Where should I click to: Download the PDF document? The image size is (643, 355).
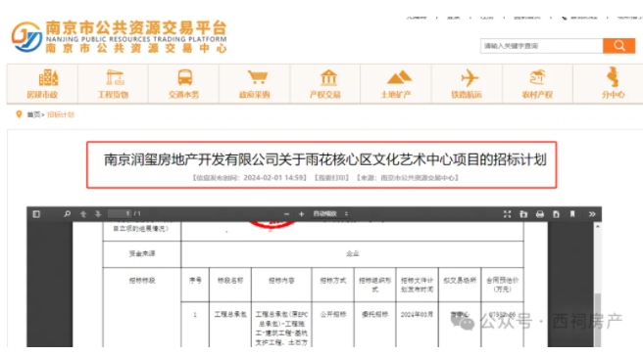click(x=556, y=214)
